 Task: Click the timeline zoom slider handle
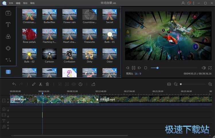pos(181,84)
